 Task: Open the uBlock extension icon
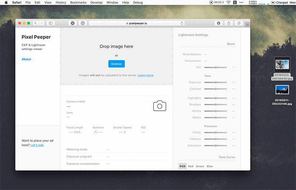[x=73, y=23]
